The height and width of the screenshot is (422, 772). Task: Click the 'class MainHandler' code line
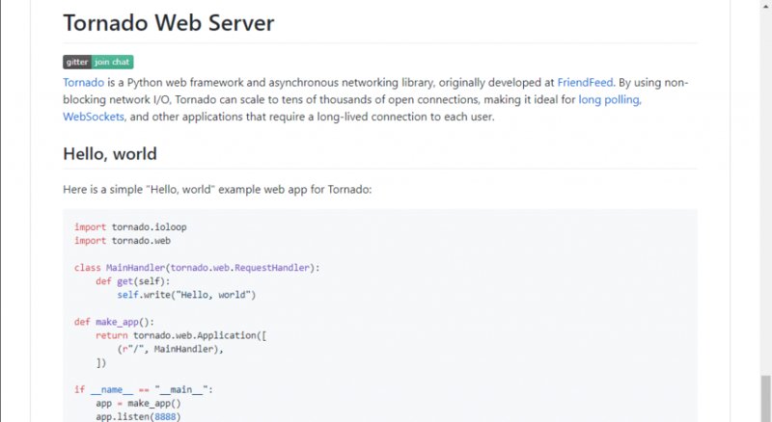pos(197,268)
